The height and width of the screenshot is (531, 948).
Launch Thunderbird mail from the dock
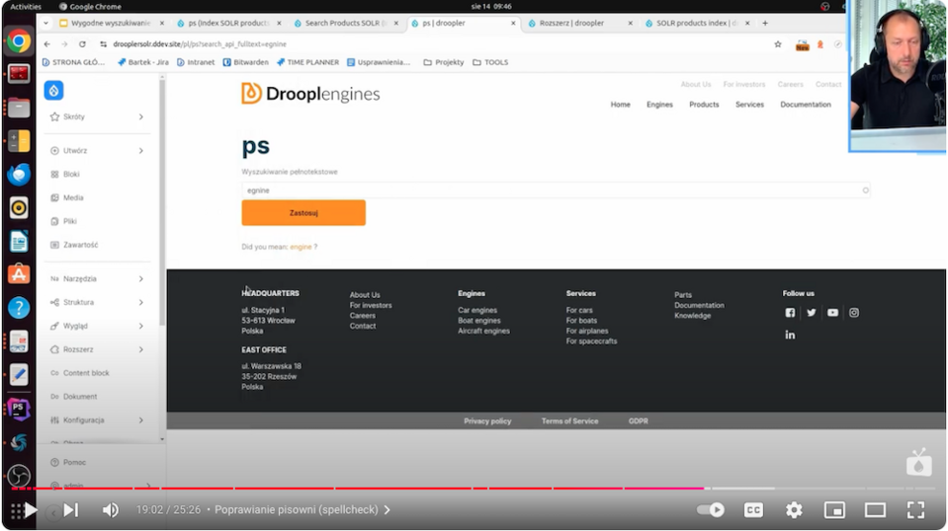19,175
